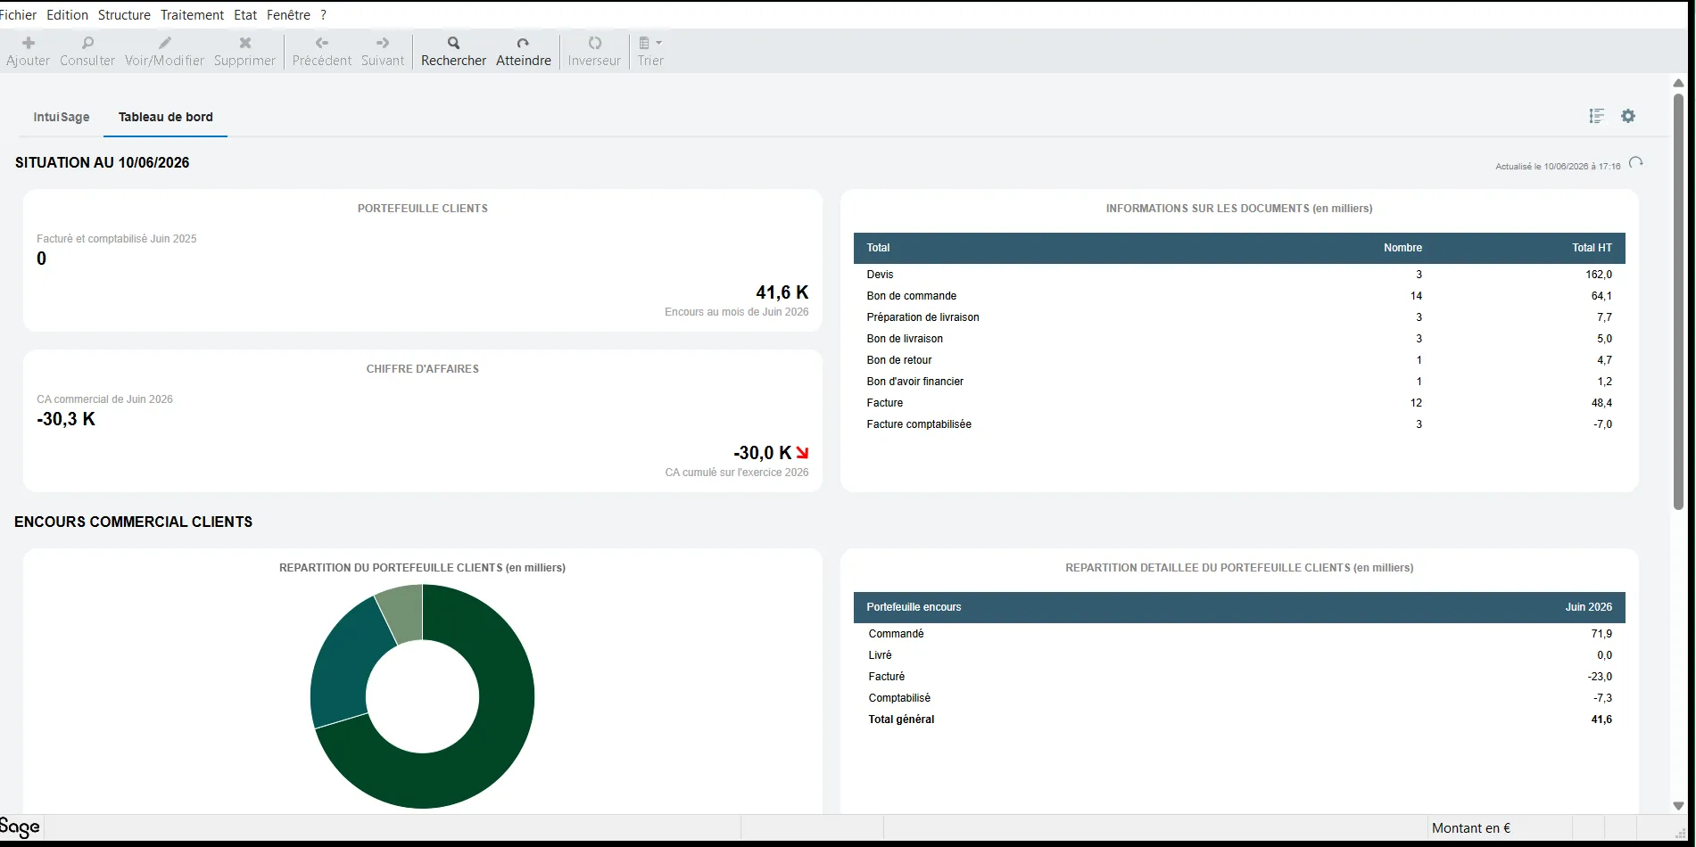Open the Edition menu
This screenshot has height=847, width=1696.
point(68,15)
